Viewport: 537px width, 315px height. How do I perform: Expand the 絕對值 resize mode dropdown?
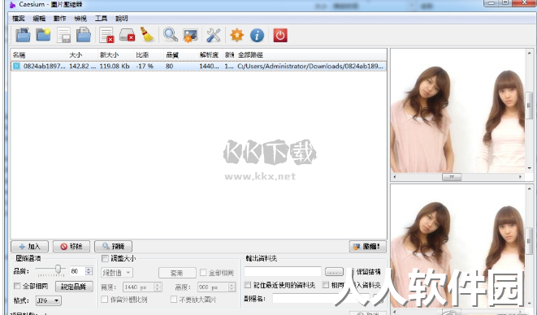pos(117,273)
